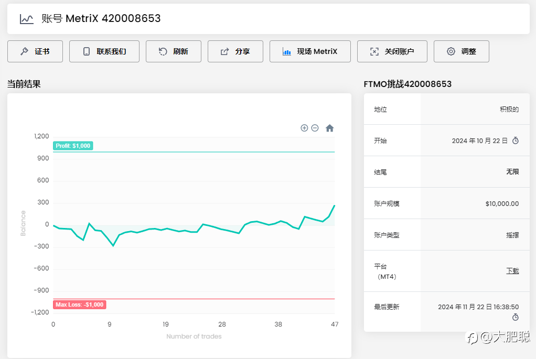Click the chart line icon beside 账号 MetriX
Viewport: 536px width, 359px height.
(27, 19)
